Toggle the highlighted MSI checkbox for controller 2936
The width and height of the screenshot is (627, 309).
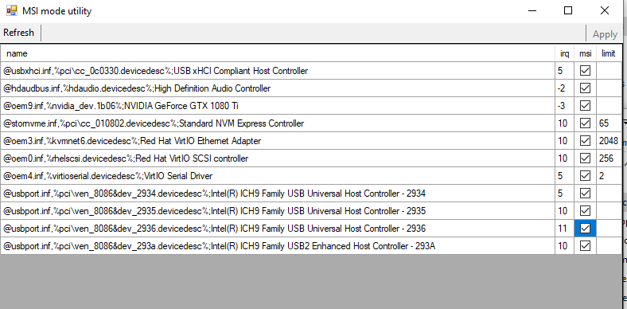585,228
